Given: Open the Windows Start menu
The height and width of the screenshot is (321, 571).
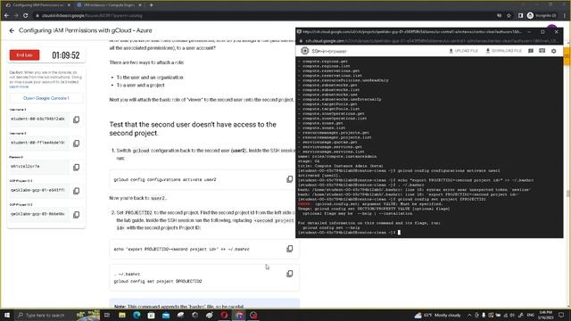Looking at the screenshot, I should (x=7, y=315).
